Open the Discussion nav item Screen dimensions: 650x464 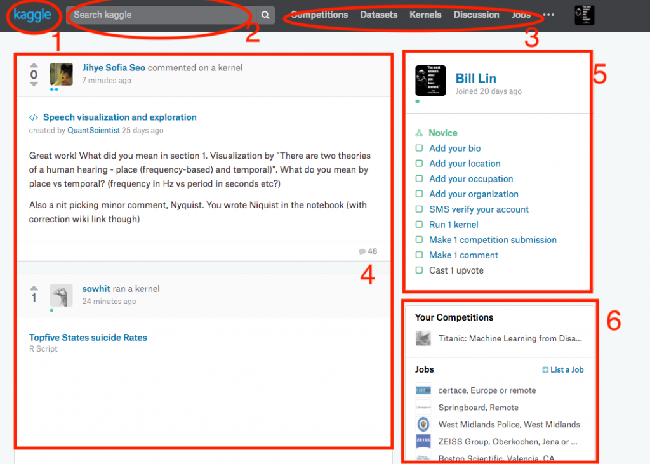(476, 15)
